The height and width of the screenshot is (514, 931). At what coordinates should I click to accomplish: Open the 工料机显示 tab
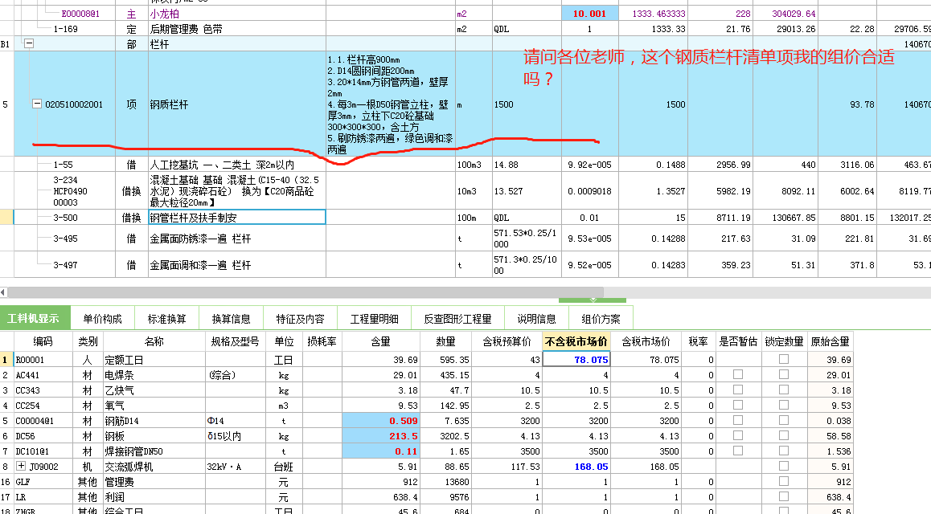[x=35, y=318]
